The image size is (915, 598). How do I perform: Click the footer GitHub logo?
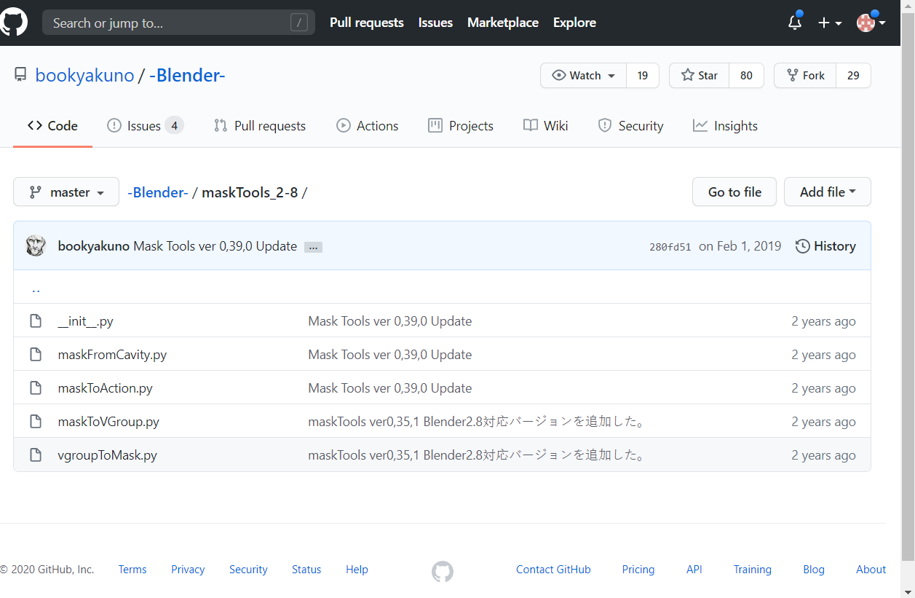click(x=443, y=571)
